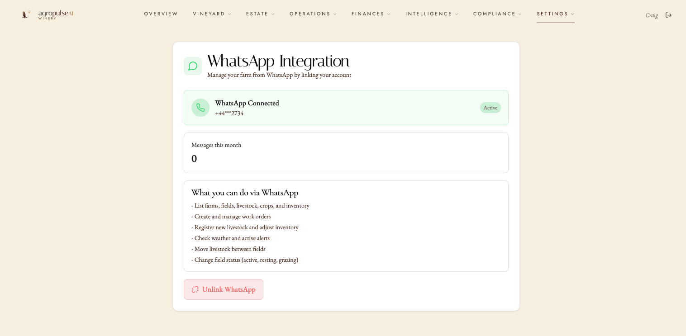
Task: Open the Compliance menu
Action: [497, 14]
